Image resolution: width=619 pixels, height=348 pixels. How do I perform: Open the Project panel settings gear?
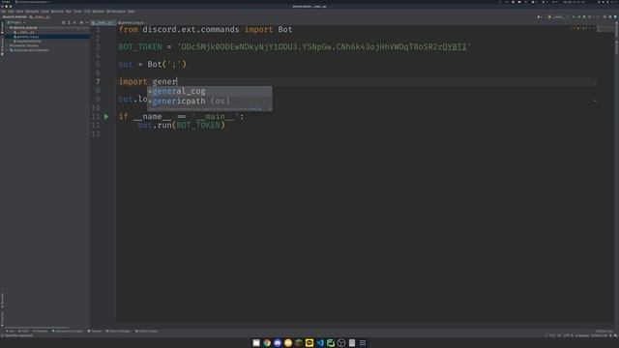pos(81,23)
